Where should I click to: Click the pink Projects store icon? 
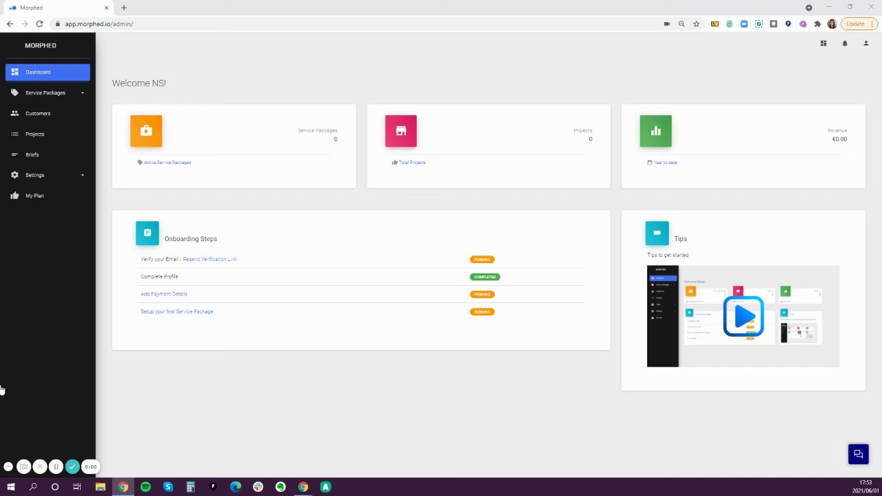pos(401,131)
